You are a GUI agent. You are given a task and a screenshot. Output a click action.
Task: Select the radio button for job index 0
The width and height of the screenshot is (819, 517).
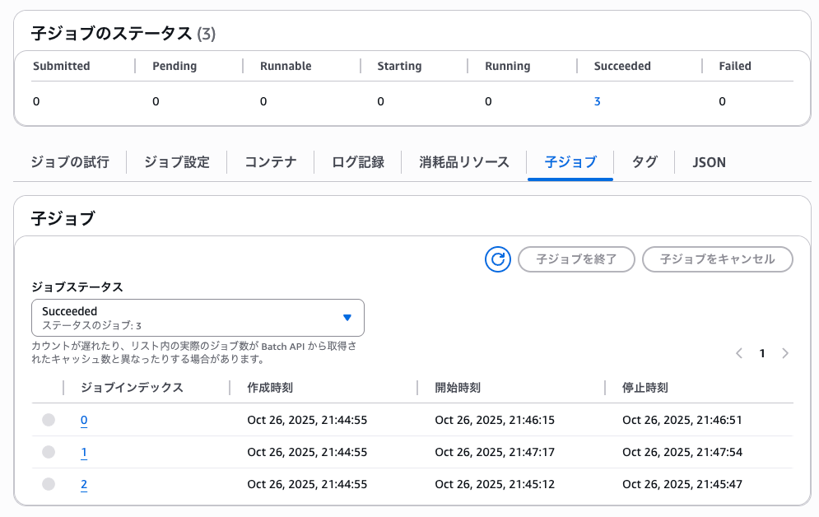pos(48,420)
